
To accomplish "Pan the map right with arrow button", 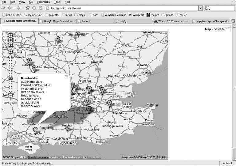I will (x=15, y=40).
